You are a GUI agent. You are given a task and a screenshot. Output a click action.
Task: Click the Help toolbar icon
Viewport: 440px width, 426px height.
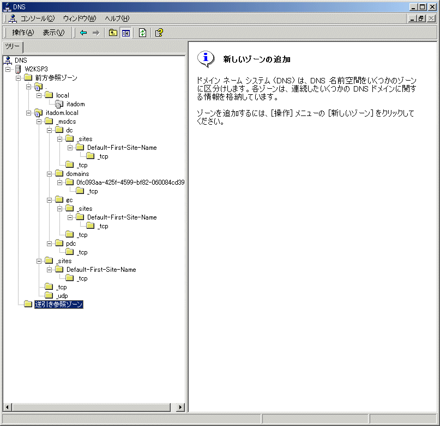pos(159,33)
